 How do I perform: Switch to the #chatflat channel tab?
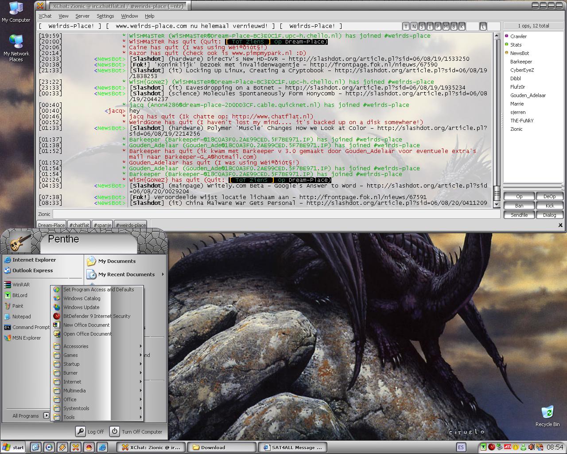click(79, 225)
